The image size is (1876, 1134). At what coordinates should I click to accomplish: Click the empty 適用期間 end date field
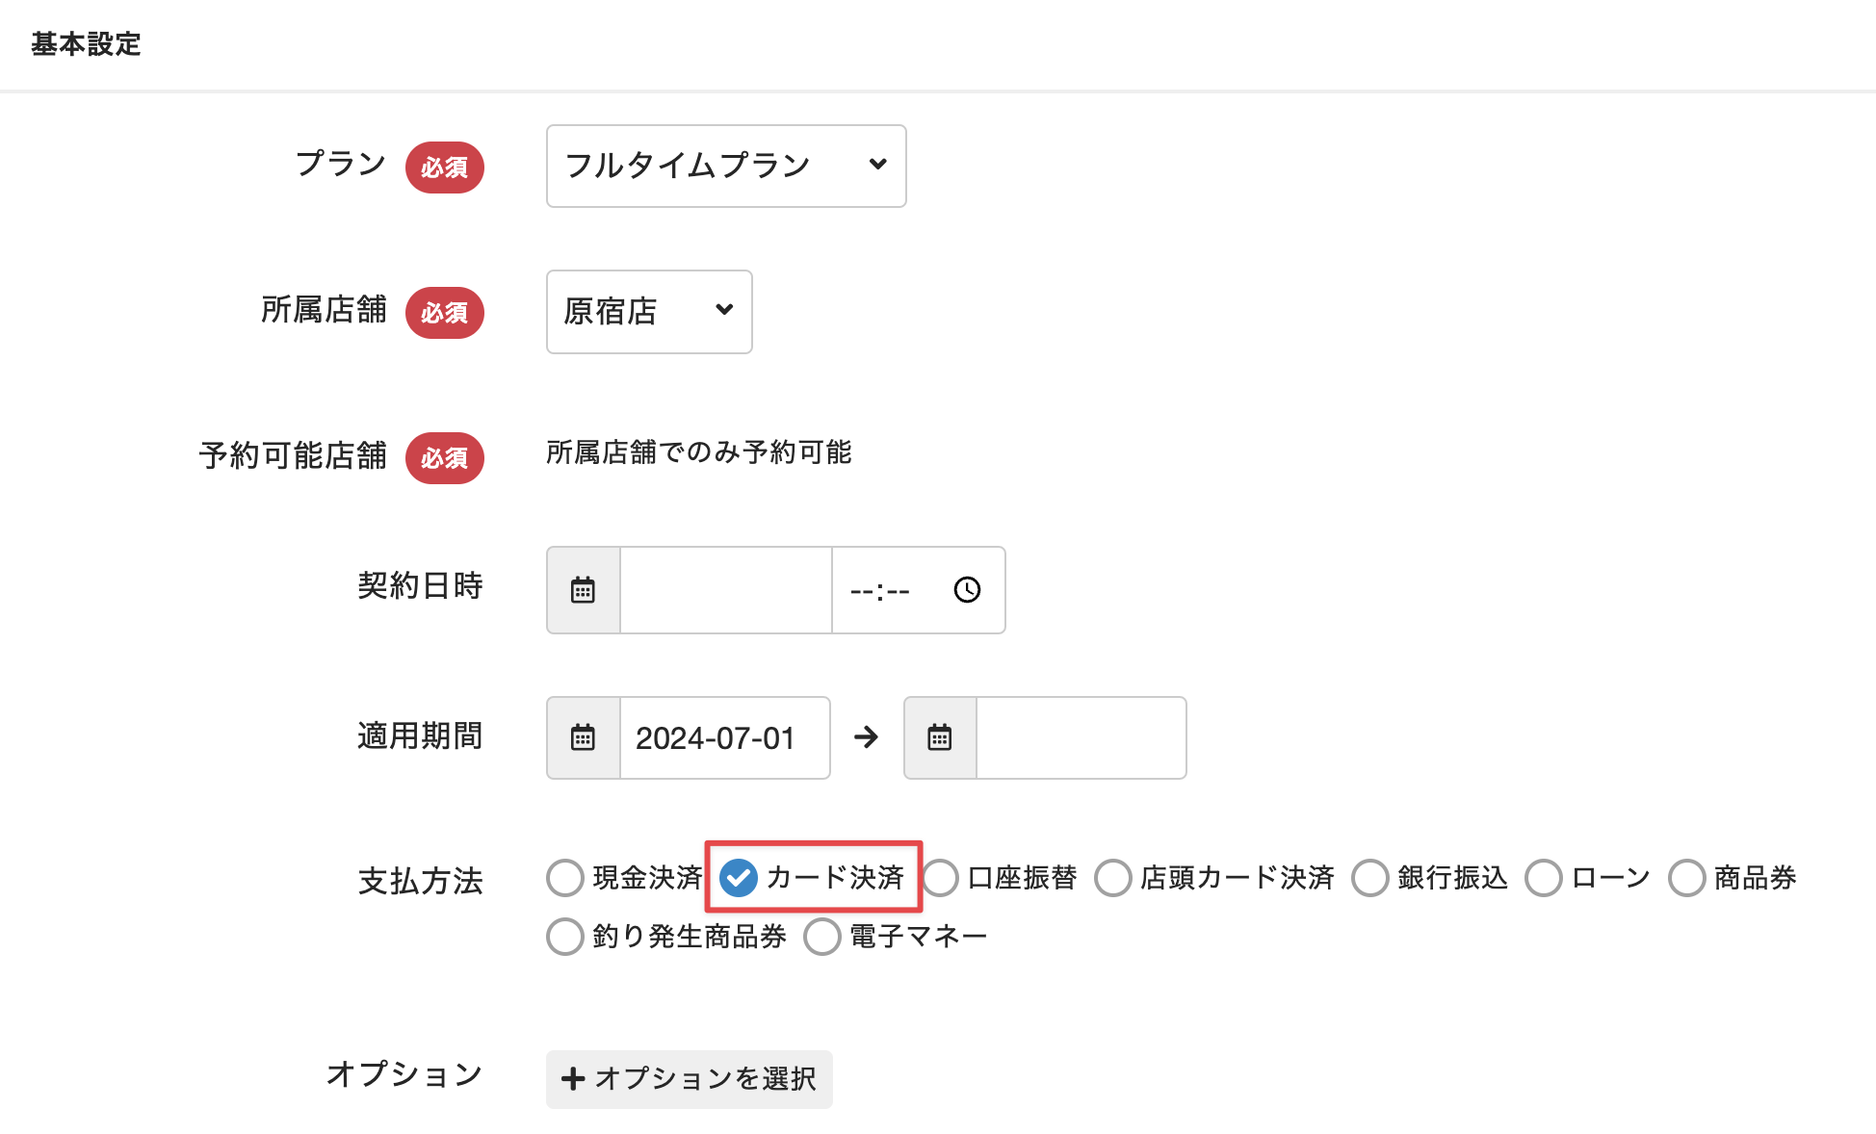tap(1081, 738)
